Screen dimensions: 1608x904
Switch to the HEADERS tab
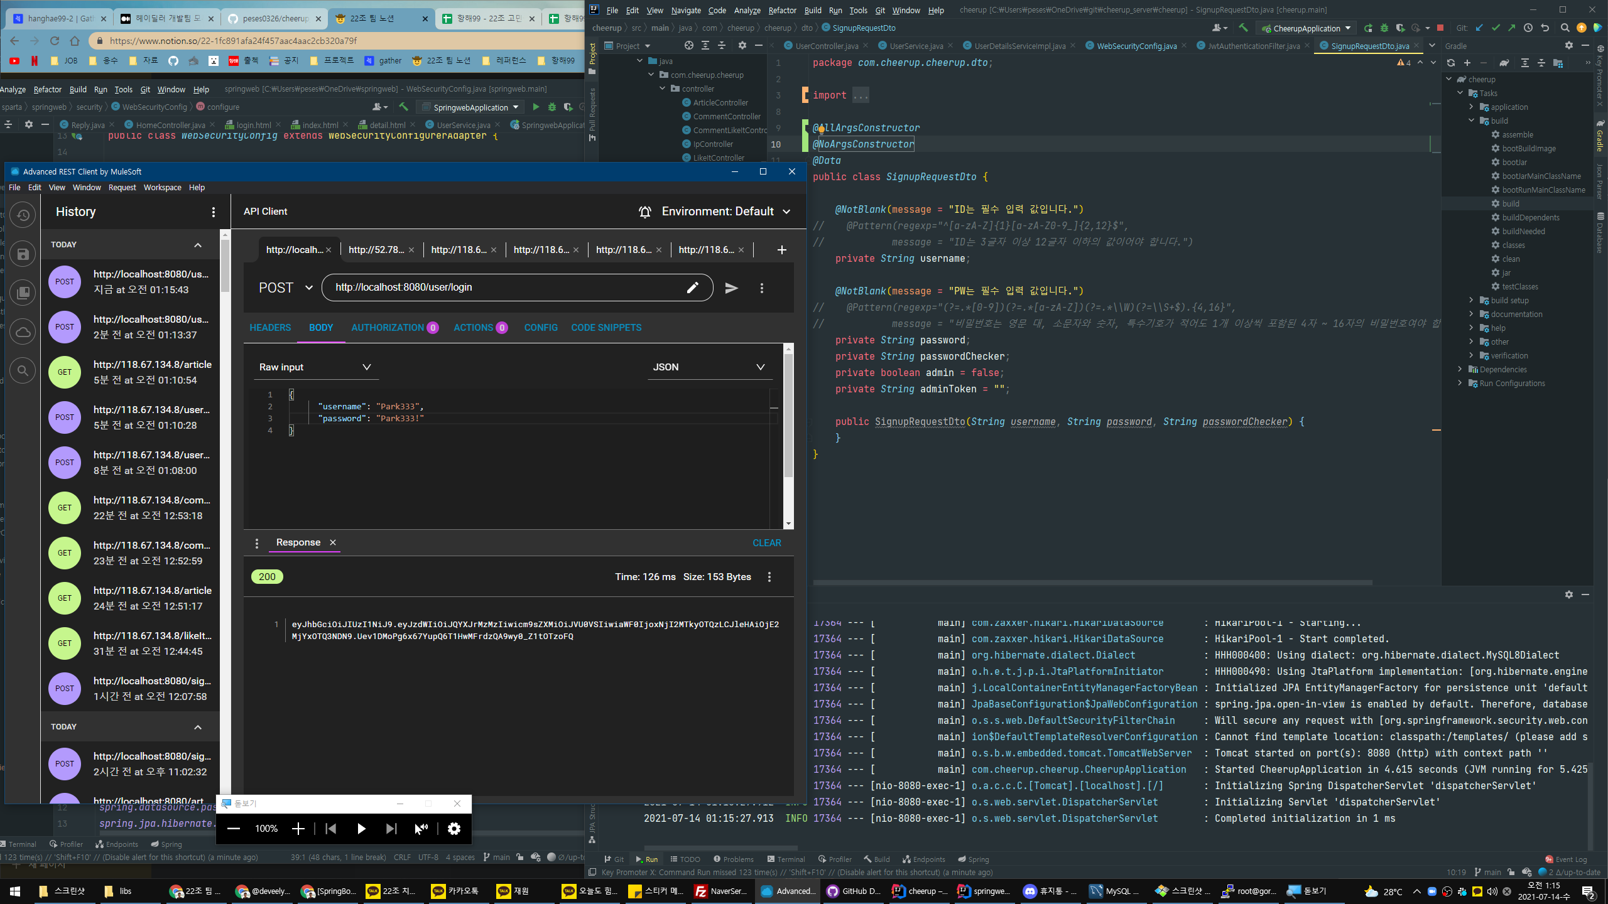tap(270, 328)
